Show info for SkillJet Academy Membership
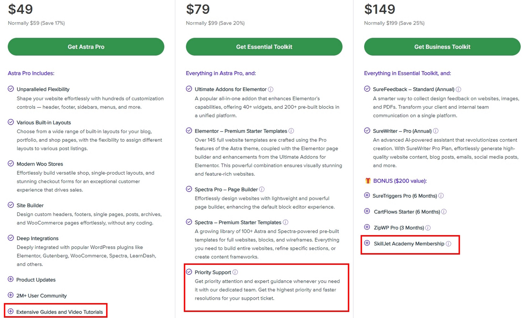The width and height of the screenshot is (525, 318). coord(448,244)
